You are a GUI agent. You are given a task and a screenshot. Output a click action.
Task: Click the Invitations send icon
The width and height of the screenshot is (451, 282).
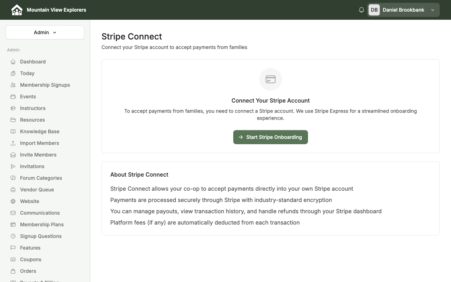click(x=13, y=166)
